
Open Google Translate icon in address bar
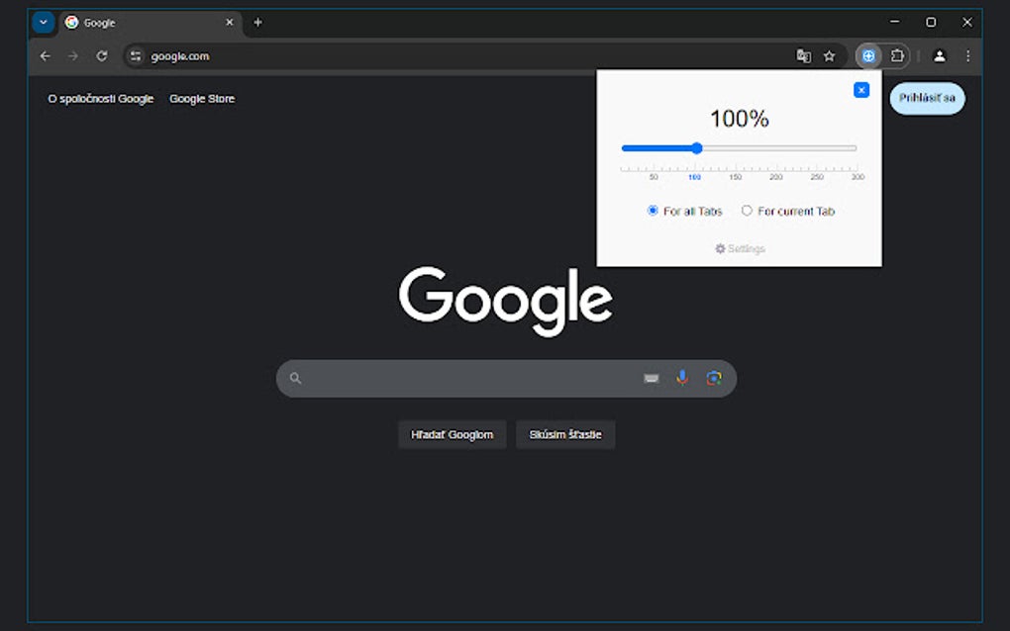pyautogui.click(x=803, y=55)
